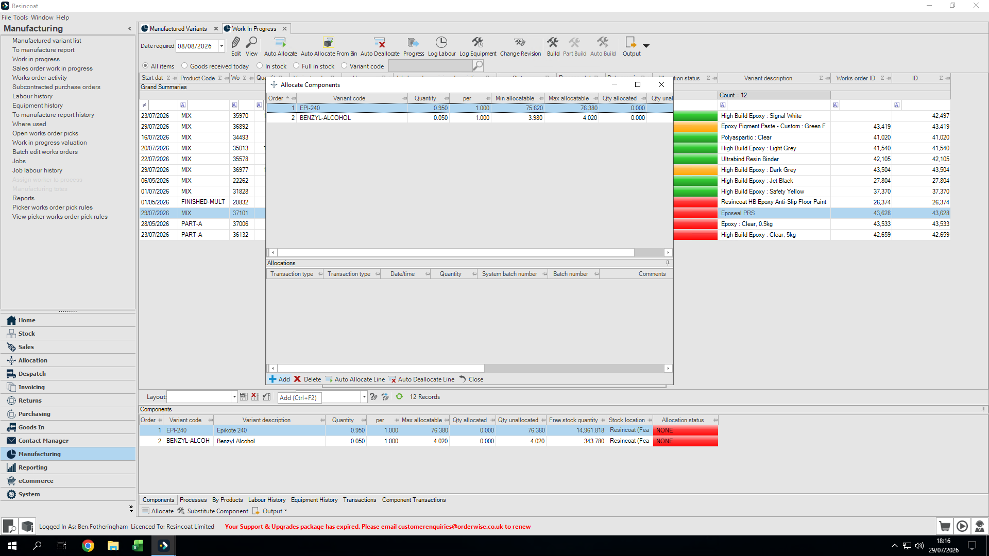Click the Change Revision icon
The image size is (989, 556).
(520, 42)
